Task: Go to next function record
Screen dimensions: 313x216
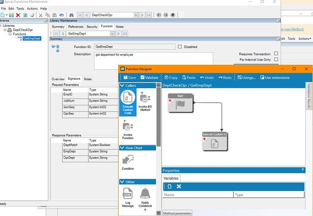Action: pyautogui.click(x=118, y=34)
